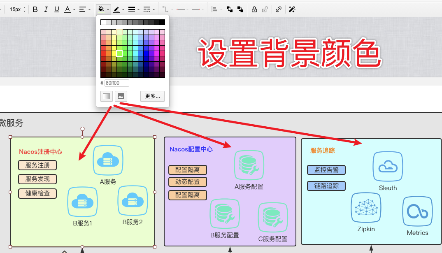Click the Nacos注册中心 title text
This screenshot has width=442, height=253.
click(41, 152)
